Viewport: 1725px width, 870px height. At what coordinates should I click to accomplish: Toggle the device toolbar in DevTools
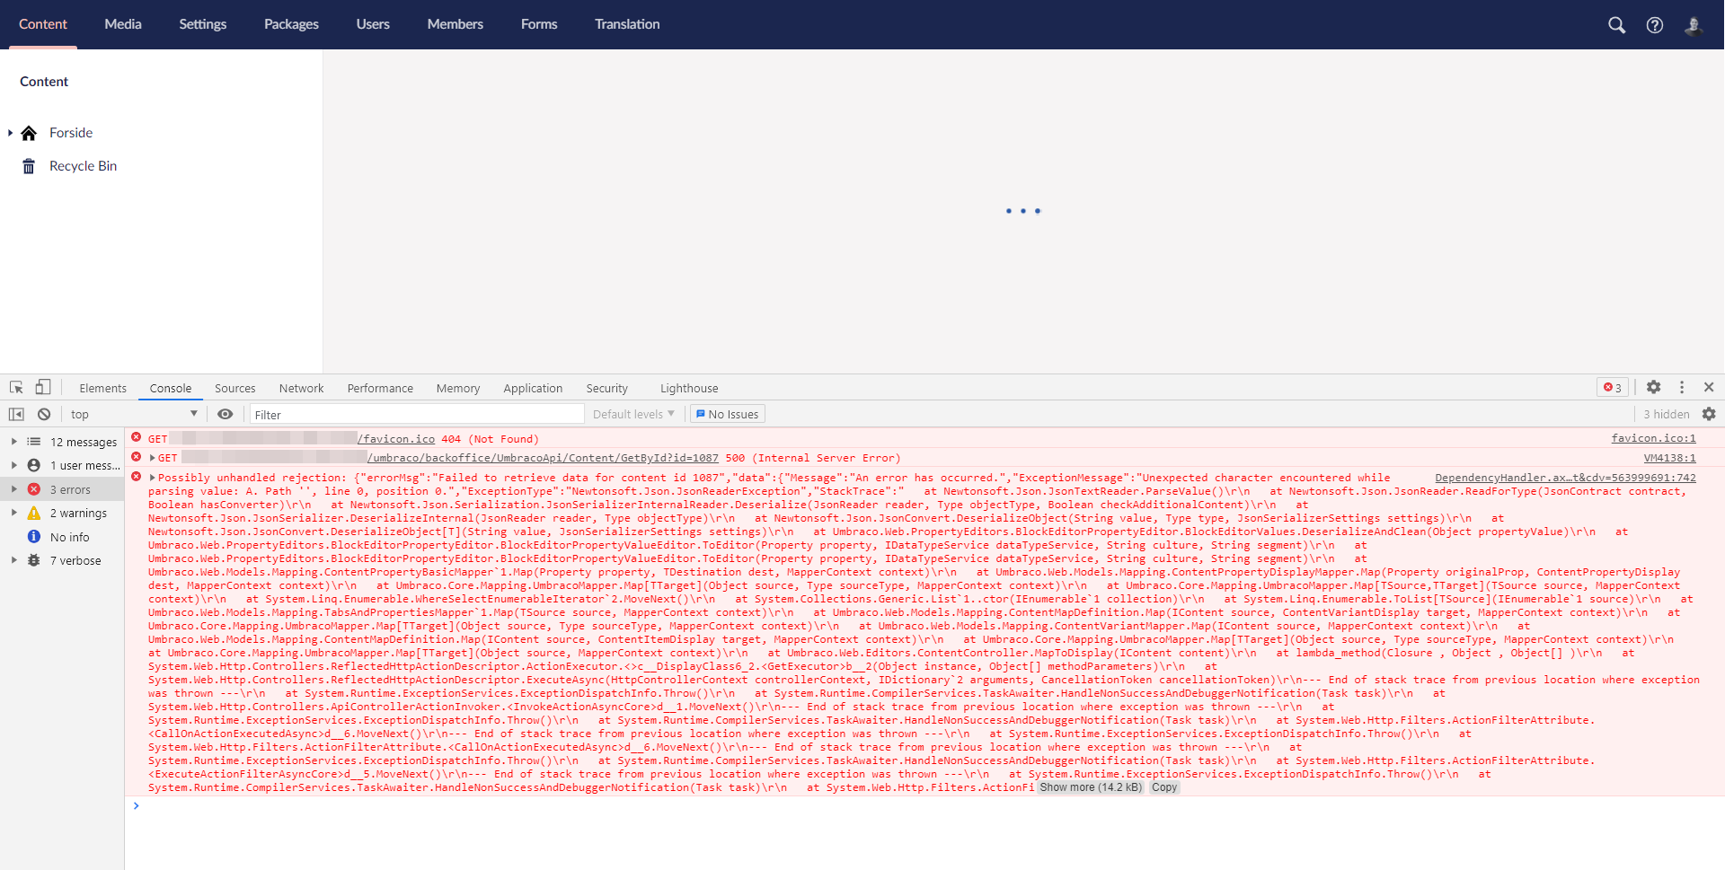pyautogui.click(x=42, y=387)
